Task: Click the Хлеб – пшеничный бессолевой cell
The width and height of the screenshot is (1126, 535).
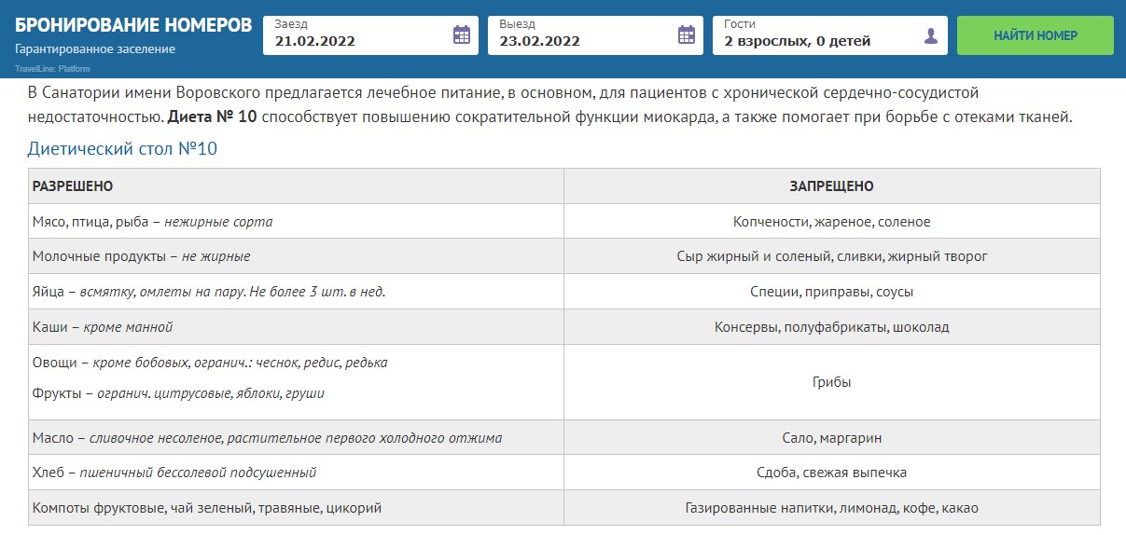Action: tap(296, 473)
